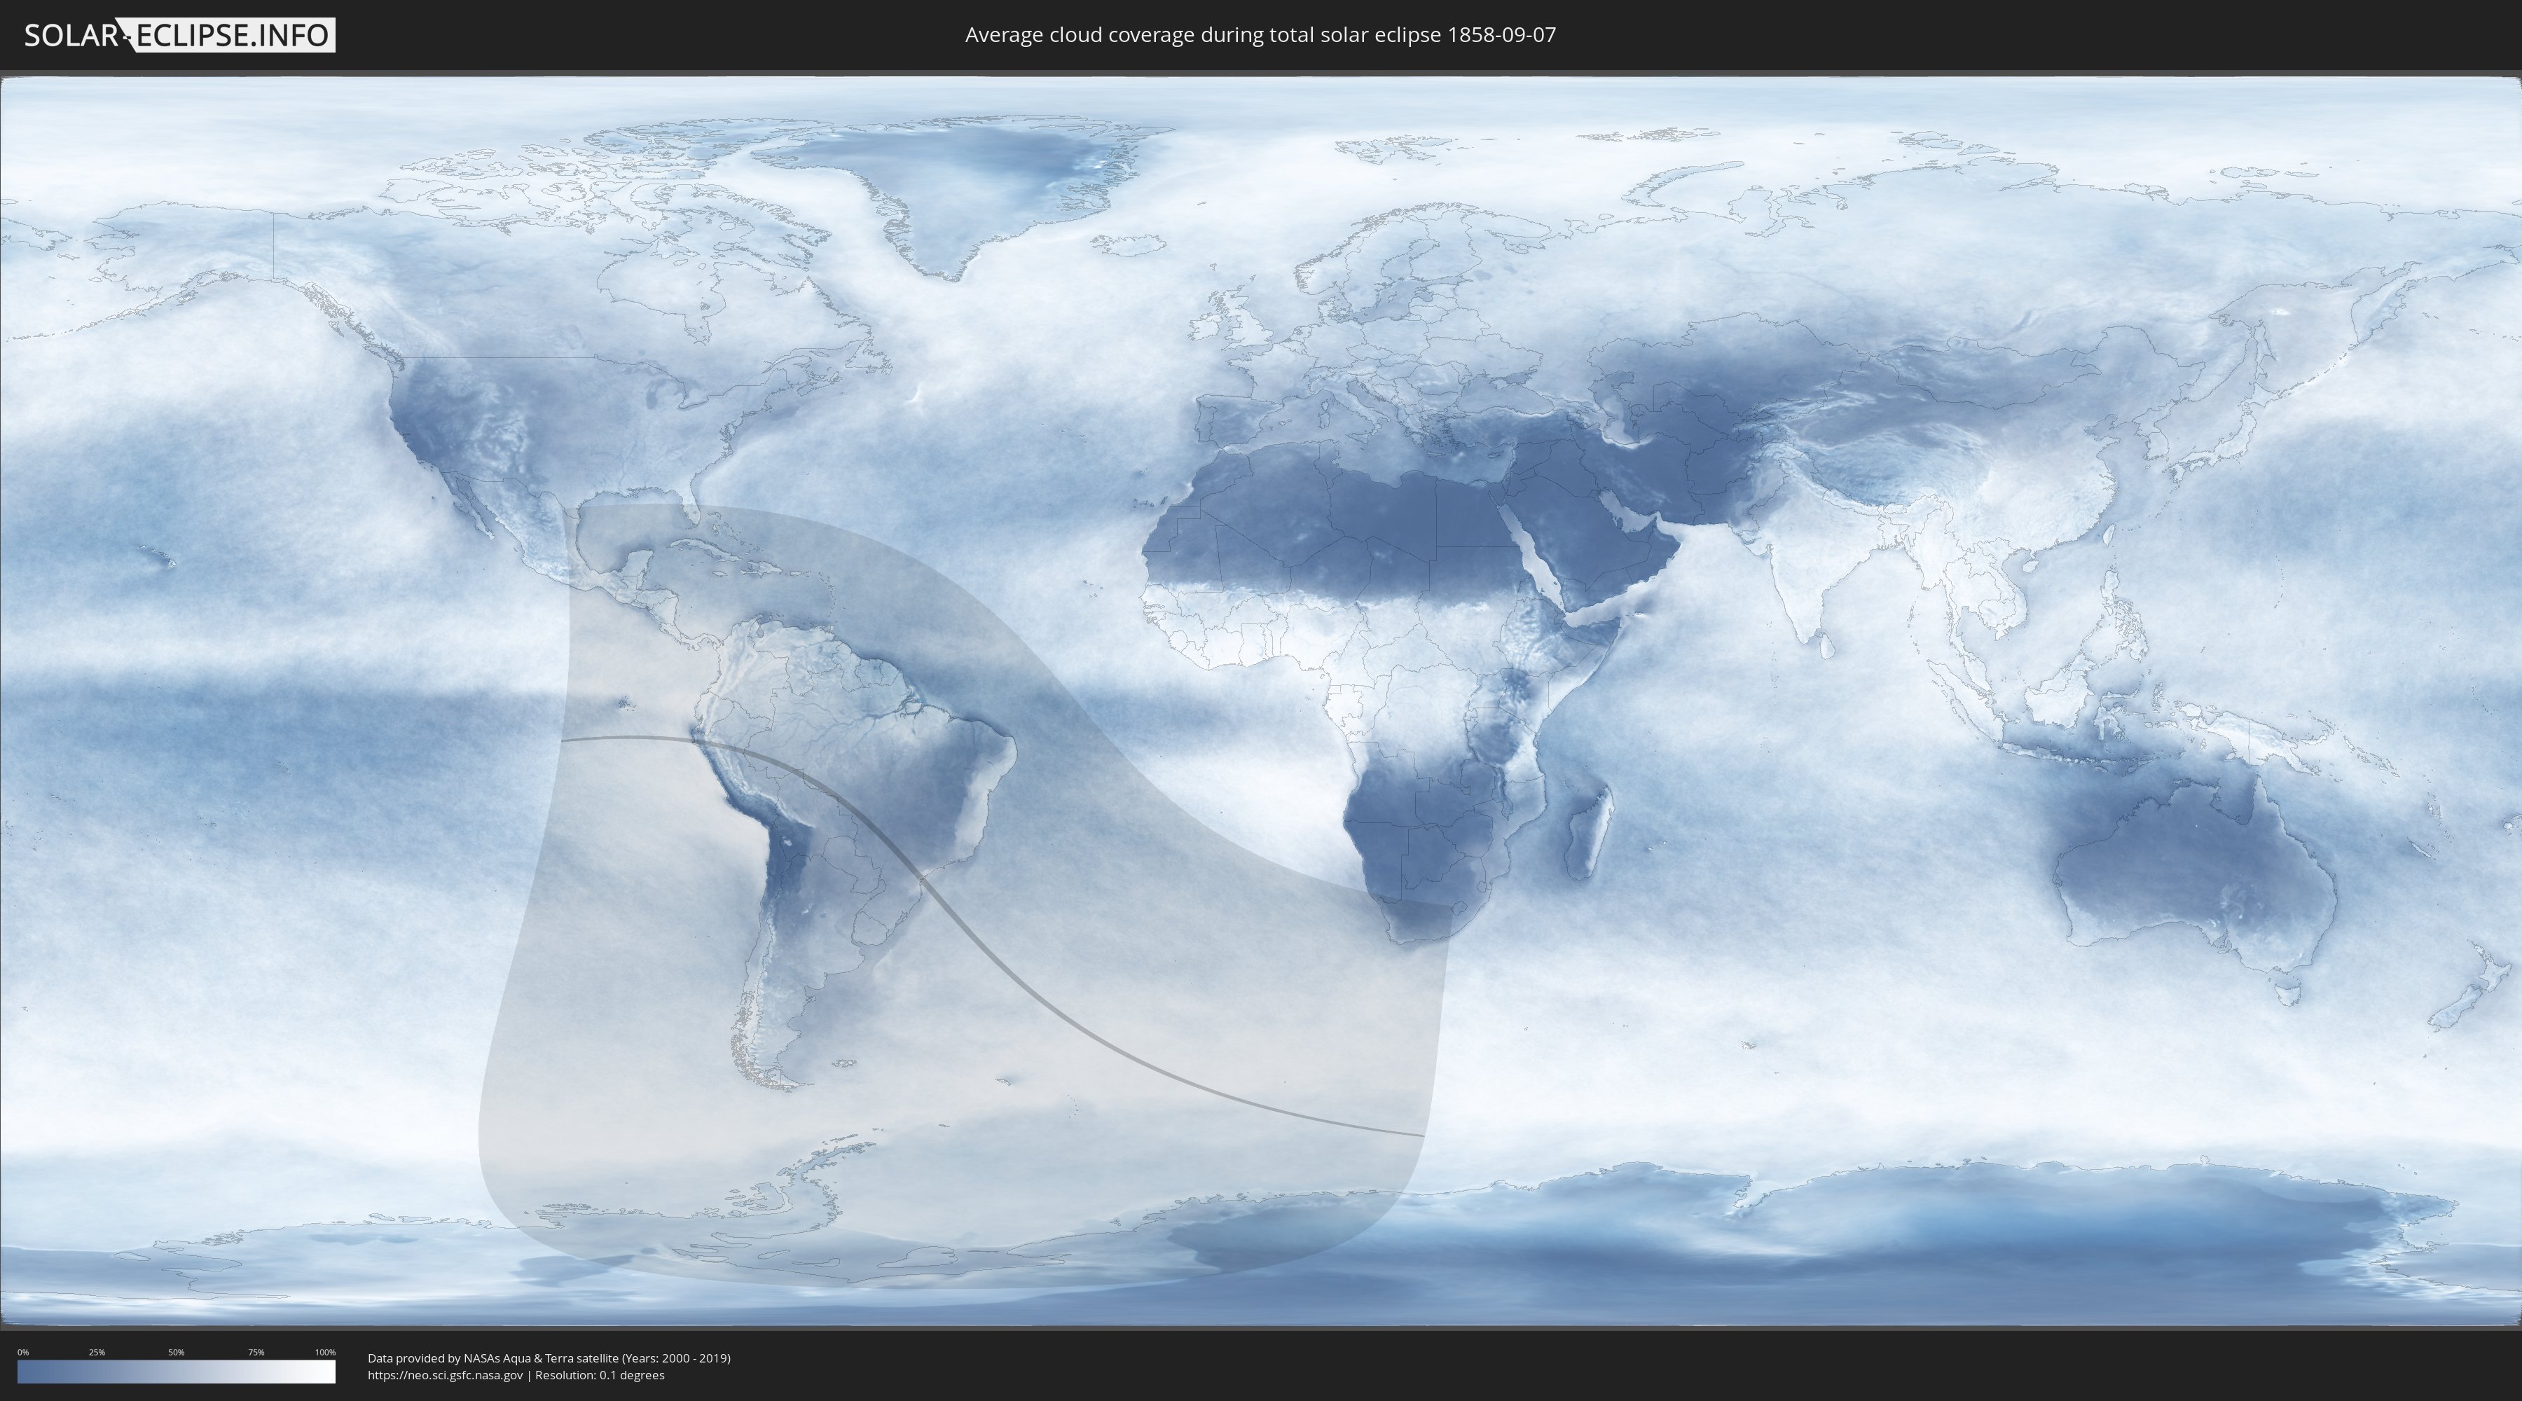Click the title 'Average cloud coverage during total solar eclipse 1858-09-07'
The image size is (2522, 1401).
(1260, 35)
